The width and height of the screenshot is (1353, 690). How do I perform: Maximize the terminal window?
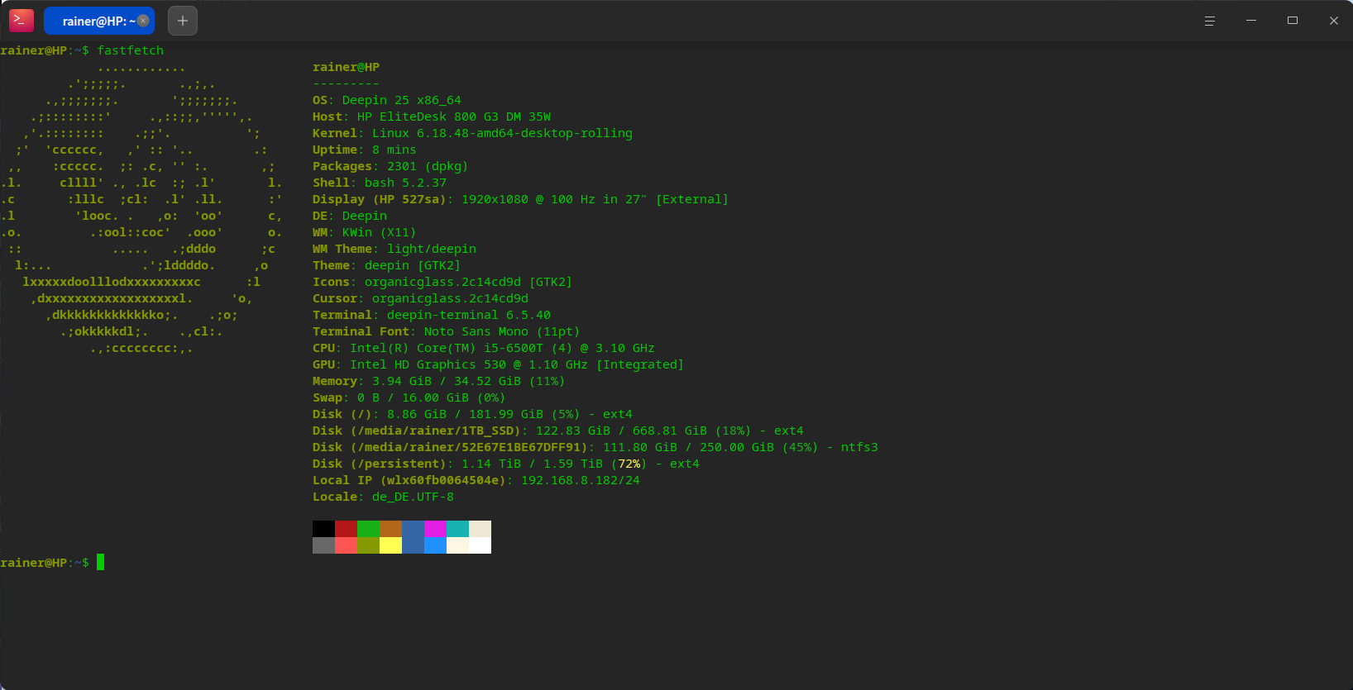(x=1293, y=21)
